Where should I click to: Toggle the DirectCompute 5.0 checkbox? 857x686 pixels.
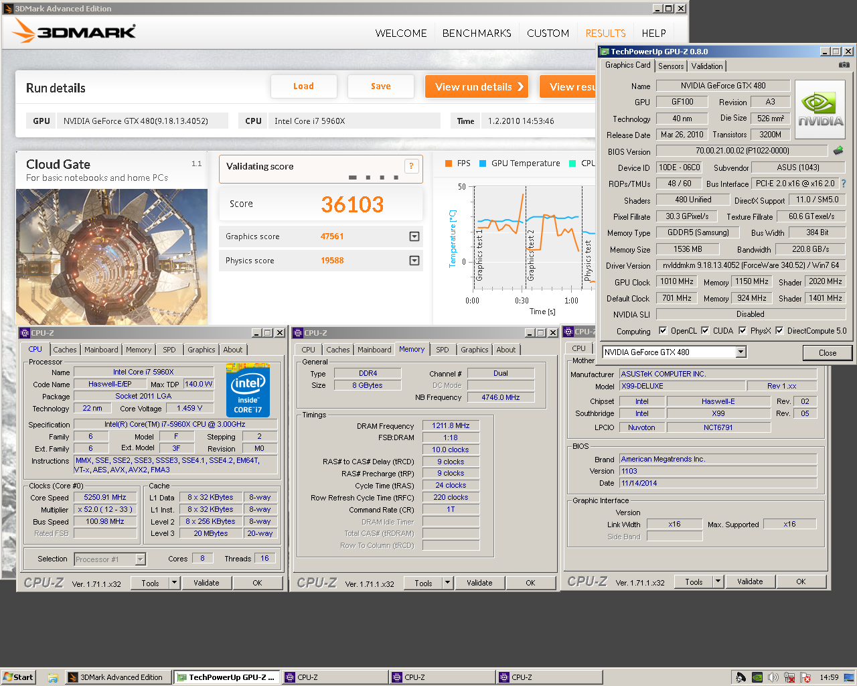pyautogui.click(x=779, y=330)
